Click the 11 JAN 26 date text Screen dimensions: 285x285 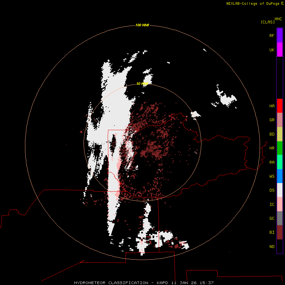click(x=184, y=283)
